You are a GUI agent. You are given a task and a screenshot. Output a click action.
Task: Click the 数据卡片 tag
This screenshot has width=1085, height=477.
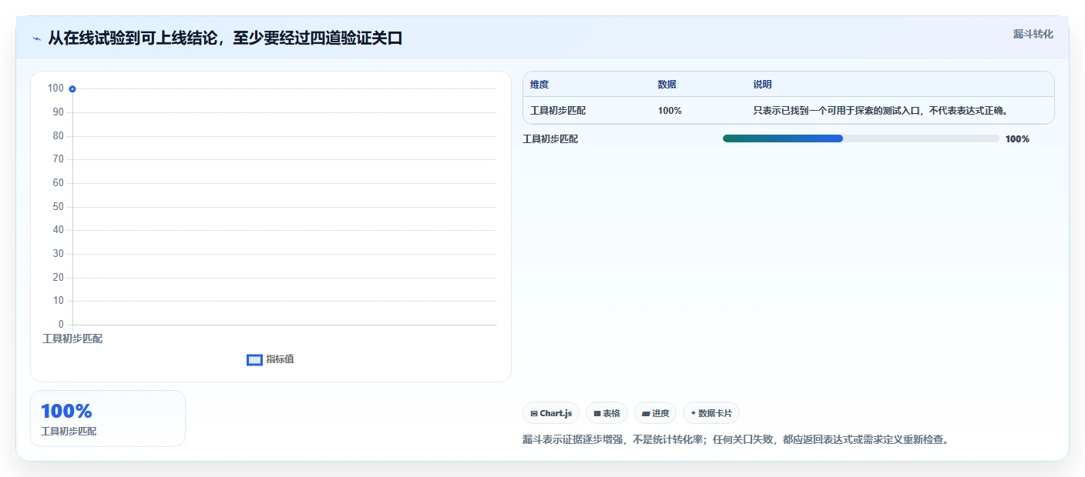click(x=711, y=413)
